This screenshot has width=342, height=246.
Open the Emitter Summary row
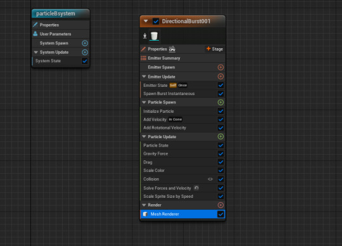tap(182, 58)
